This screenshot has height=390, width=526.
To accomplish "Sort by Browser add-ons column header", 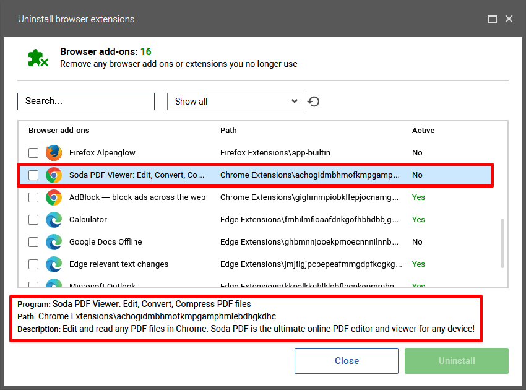I will [59, 130].
